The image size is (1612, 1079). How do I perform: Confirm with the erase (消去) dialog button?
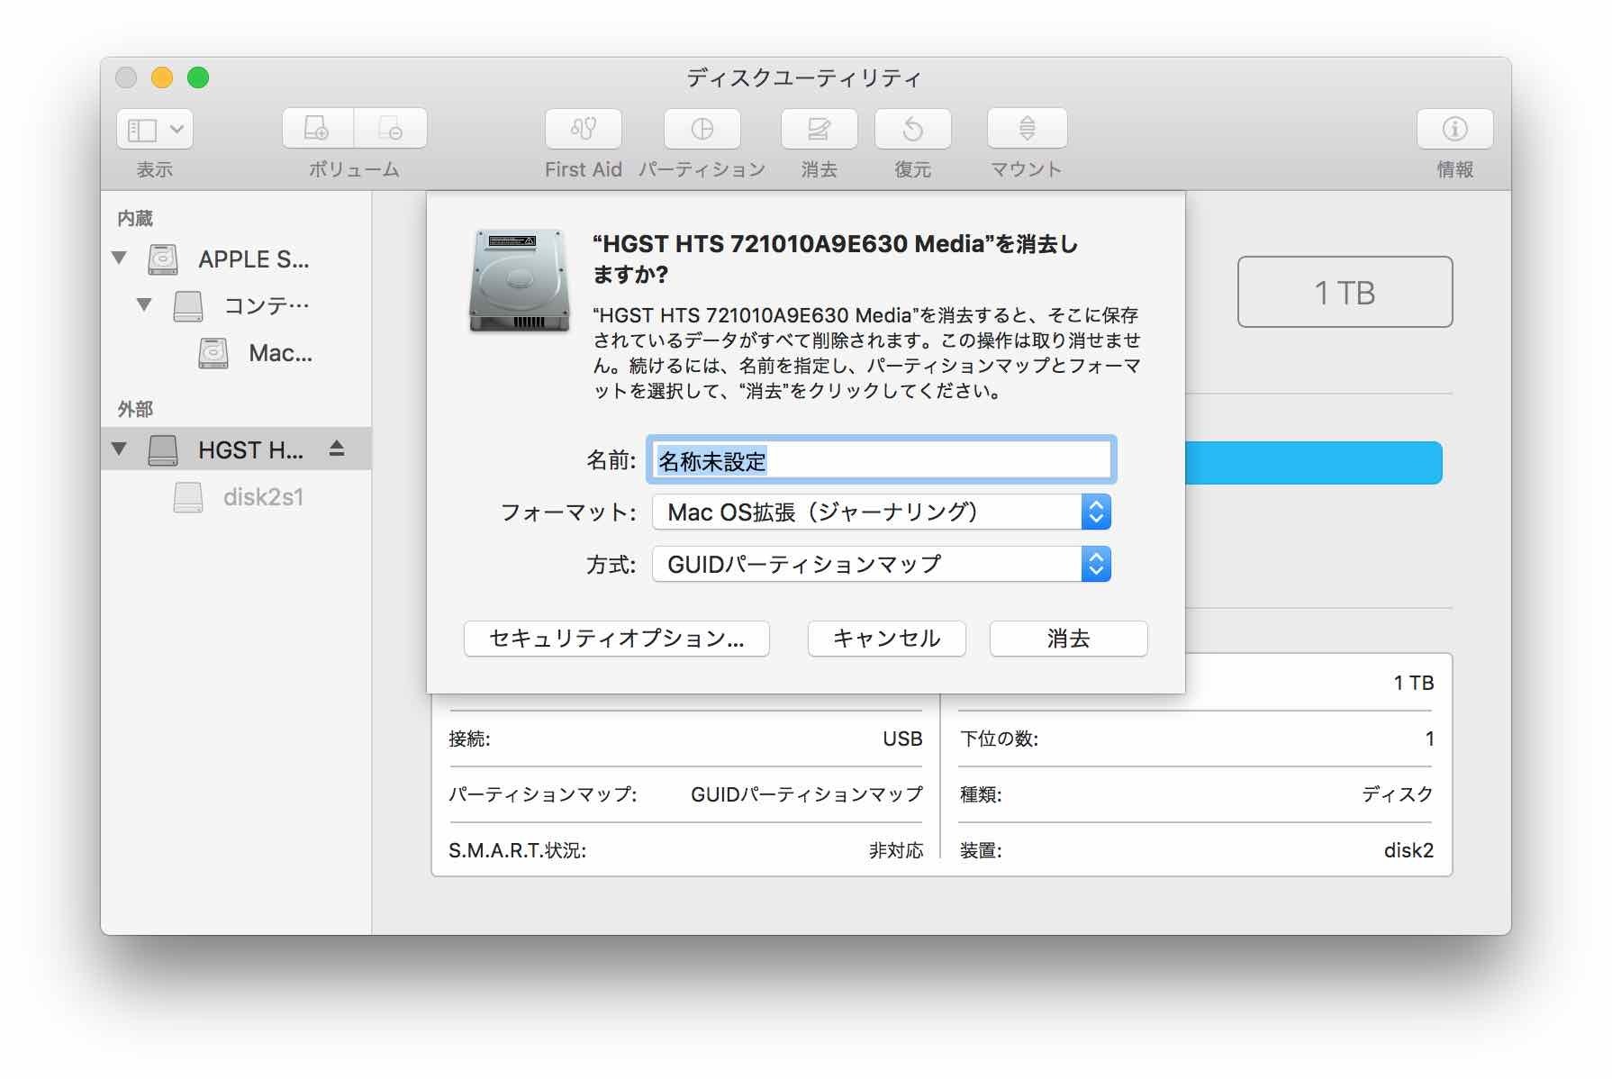click(x=1068, y=639)
